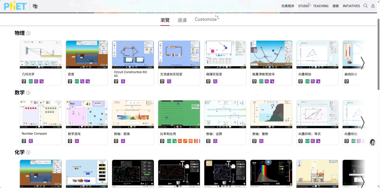Open the user account icon
This screenshot has height=188, width=380.
point(373,6)
